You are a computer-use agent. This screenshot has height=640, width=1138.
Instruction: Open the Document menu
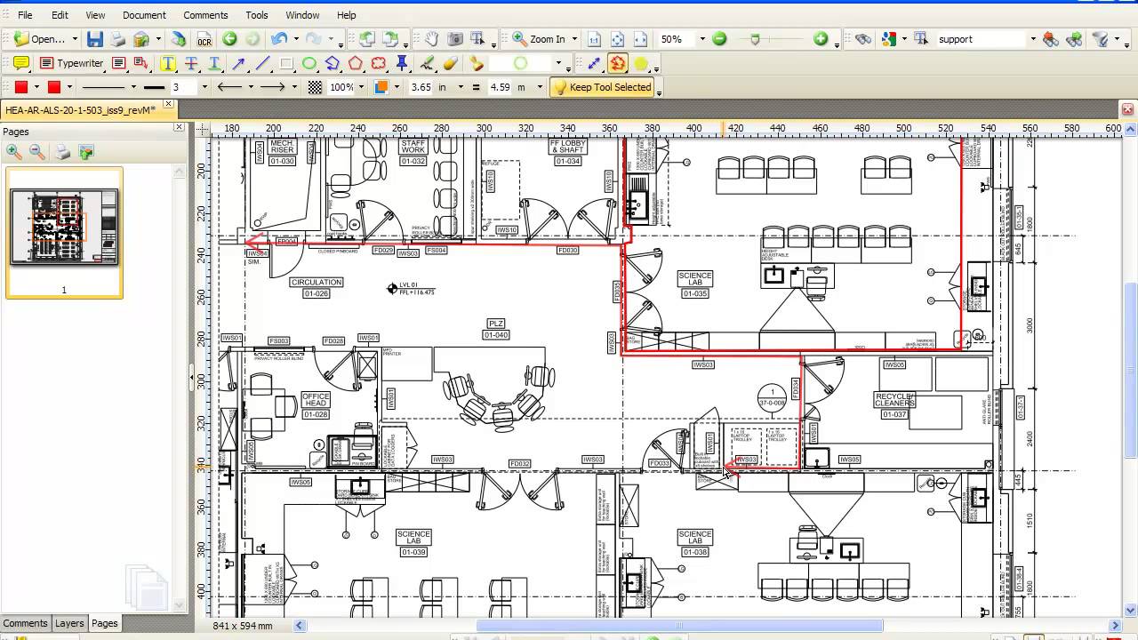point(143,15)
